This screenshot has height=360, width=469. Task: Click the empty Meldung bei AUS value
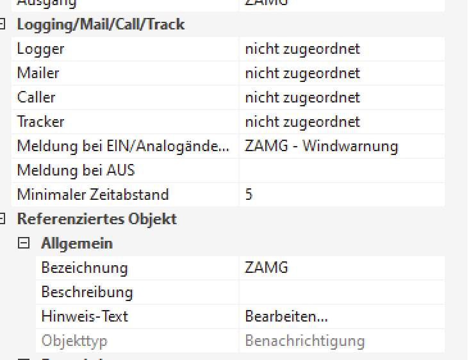pos(341,170)
